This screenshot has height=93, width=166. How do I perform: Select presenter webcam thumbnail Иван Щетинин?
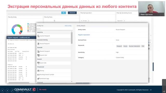coord(151,9)
